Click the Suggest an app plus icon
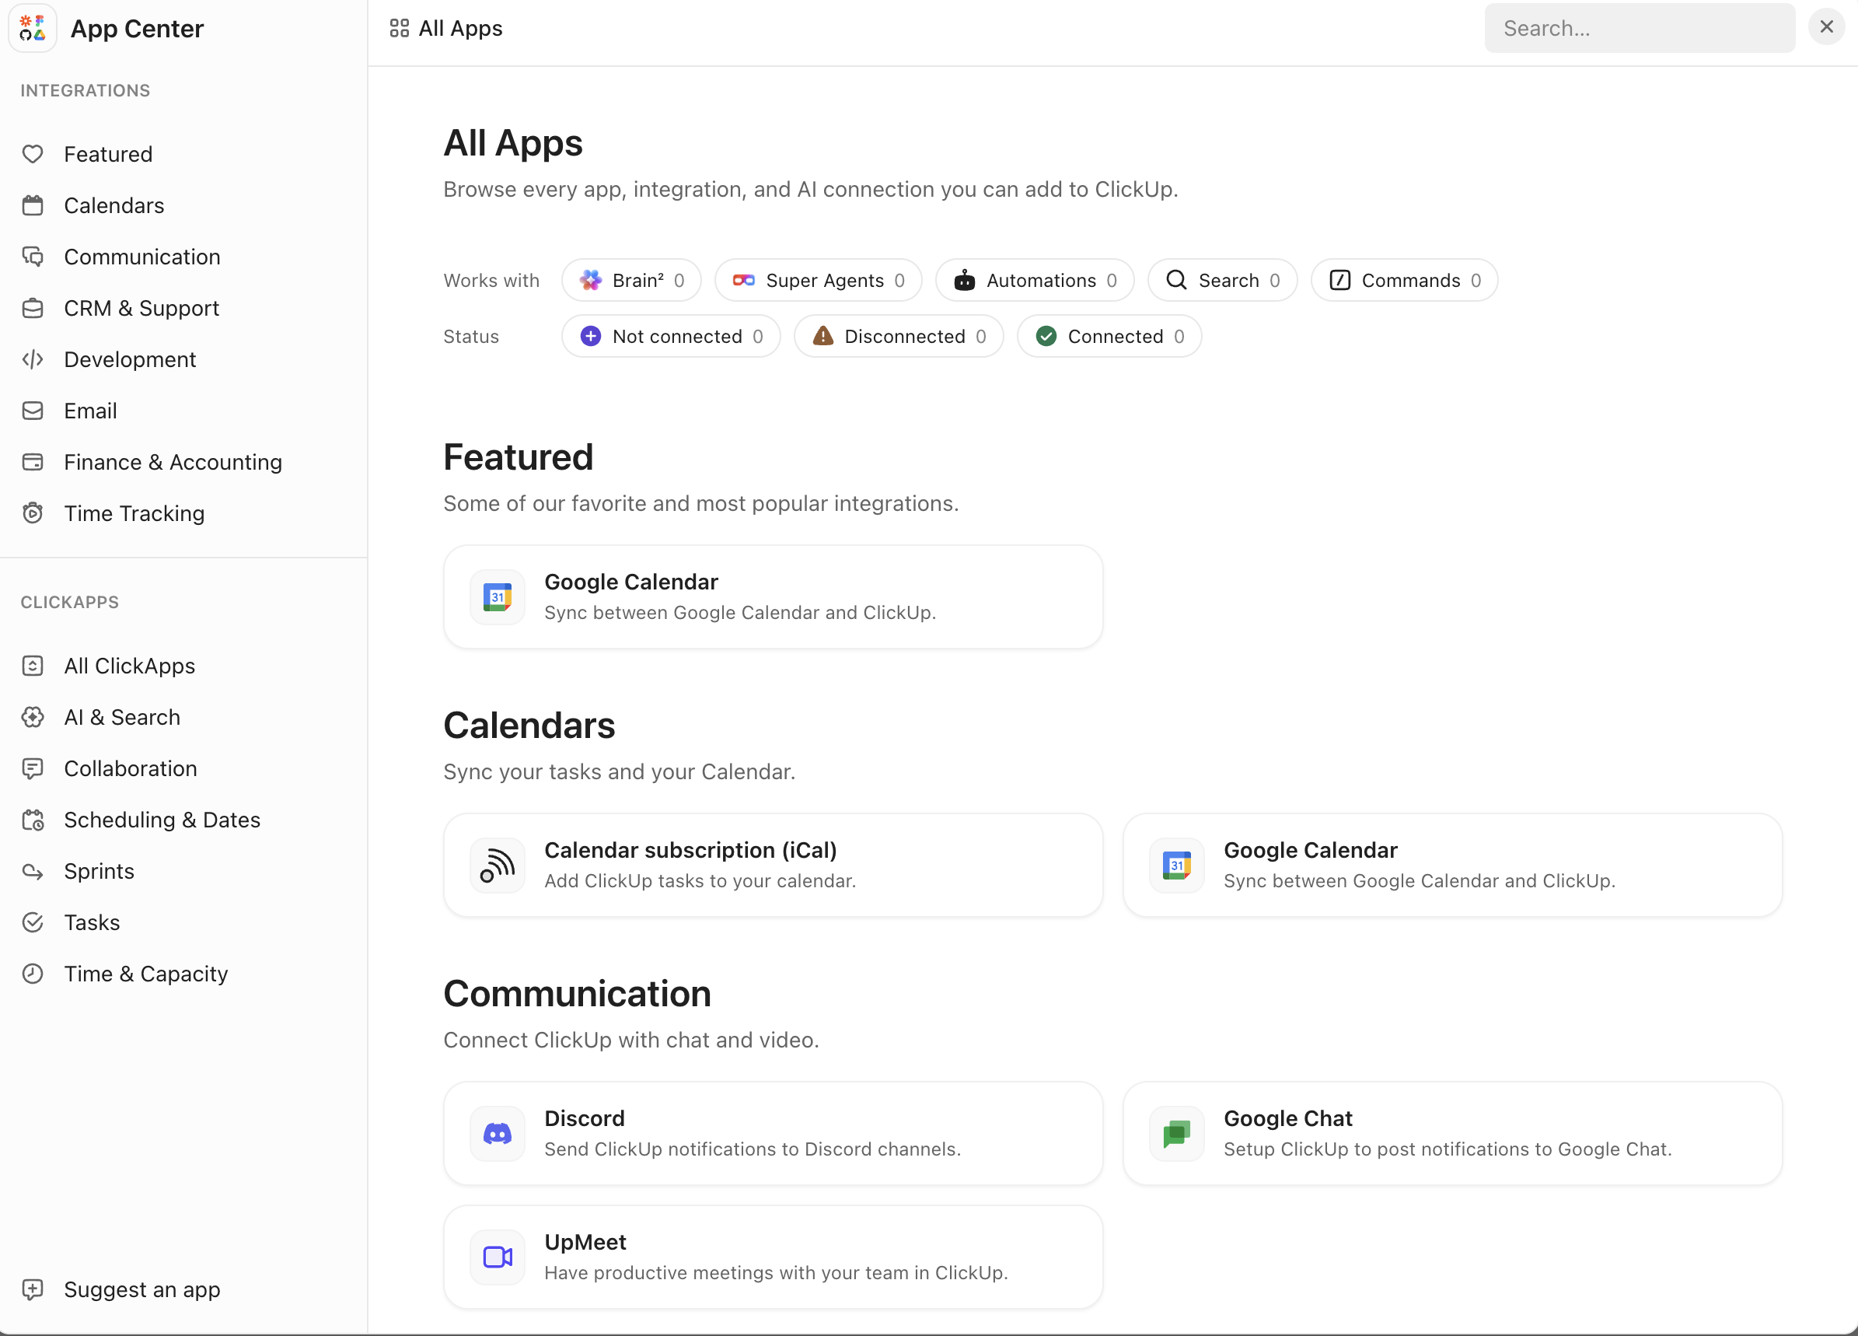 [33, 1289]
